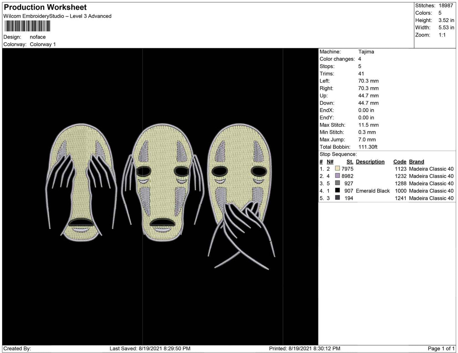Select the lavender swatch for code 1232
458x353 pixels.
tap(337, 176)
